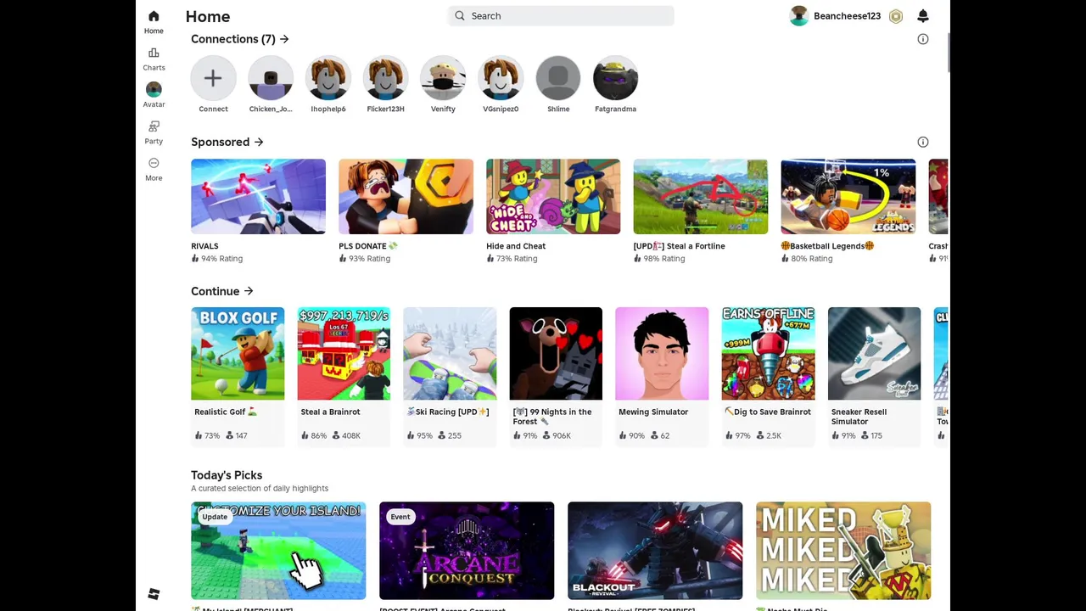This screenshot has width=1086, height=611.
Task: Click the Beancheese123 username link
Action: (847, 16)
